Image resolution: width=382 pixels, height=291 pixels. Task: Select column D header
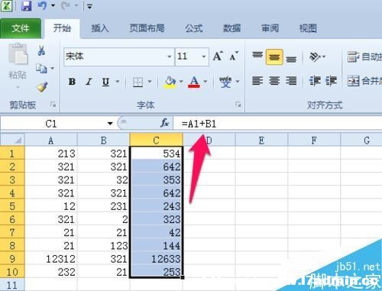click(209, 141)
